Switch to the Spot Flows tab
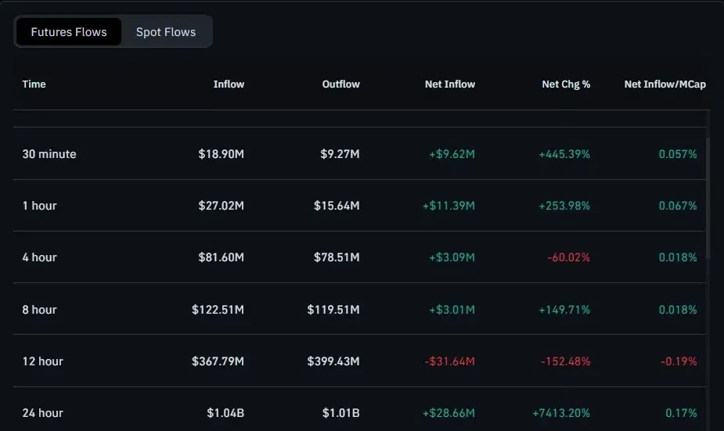 pos(166,32)
